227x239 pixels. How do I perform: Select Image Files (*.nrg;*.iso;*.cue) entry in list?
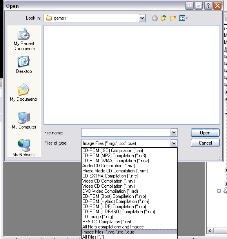click(129, 232)
